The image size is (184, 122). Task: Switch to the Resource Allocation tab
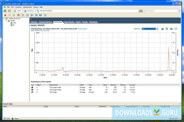click(45, 22)
